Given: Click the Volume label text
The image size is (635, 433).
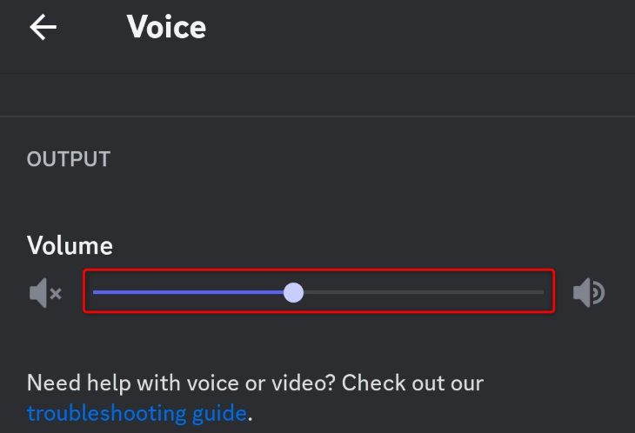Looking at the screenshot, I should pyautogui.click(x=70, y=245).
